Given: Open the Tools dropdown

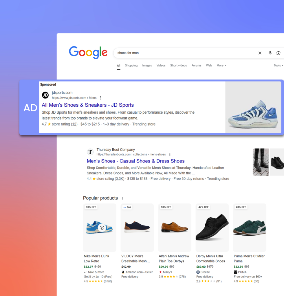Looking at the screenshot, I should coord(278,65).
